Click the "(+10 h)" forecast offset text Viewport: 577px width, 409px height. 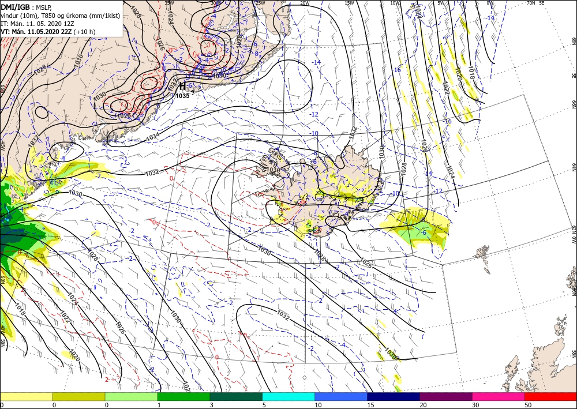pyautogui.click(x=84, y=32)
